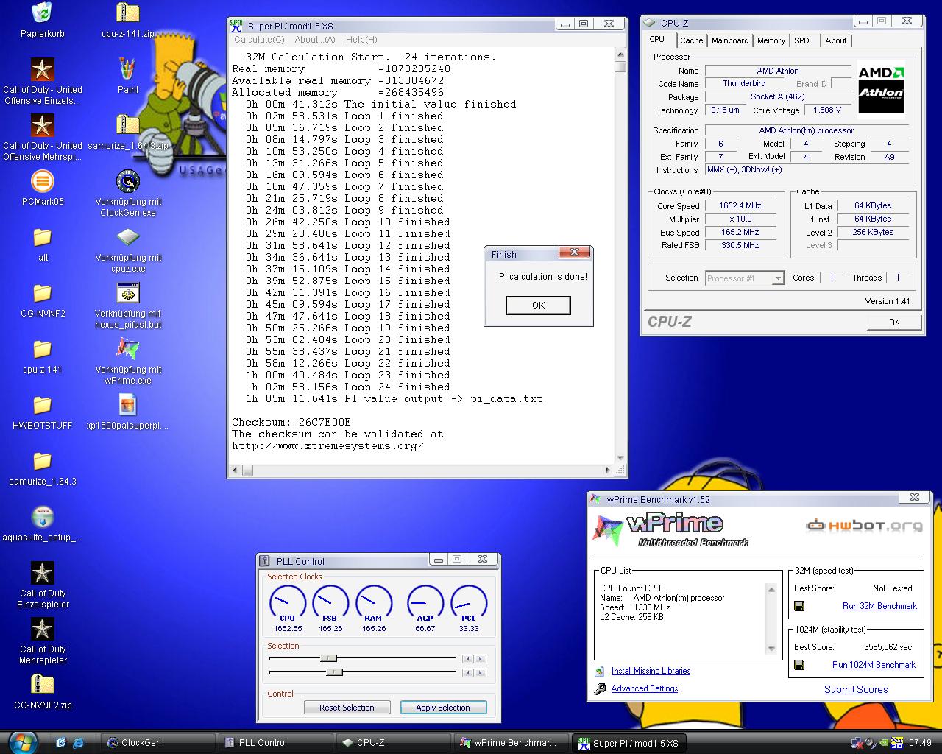This screenshot has height=754, width=942.
Task: Click OK in the CPU-Z window
Action: [x=894, y=322]
